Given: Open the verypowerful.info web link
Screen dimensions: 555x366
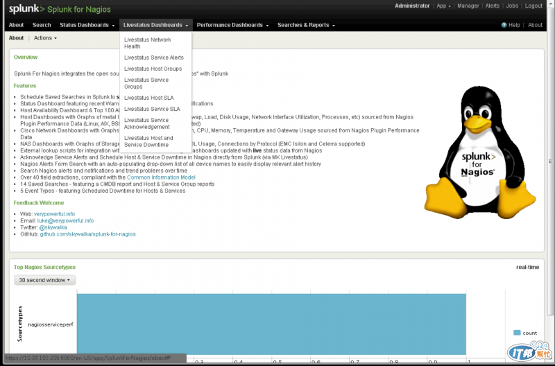Looking at the screenshot, I should point(55,214).
